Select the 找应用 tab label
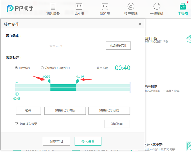 (x=79, y=14)
